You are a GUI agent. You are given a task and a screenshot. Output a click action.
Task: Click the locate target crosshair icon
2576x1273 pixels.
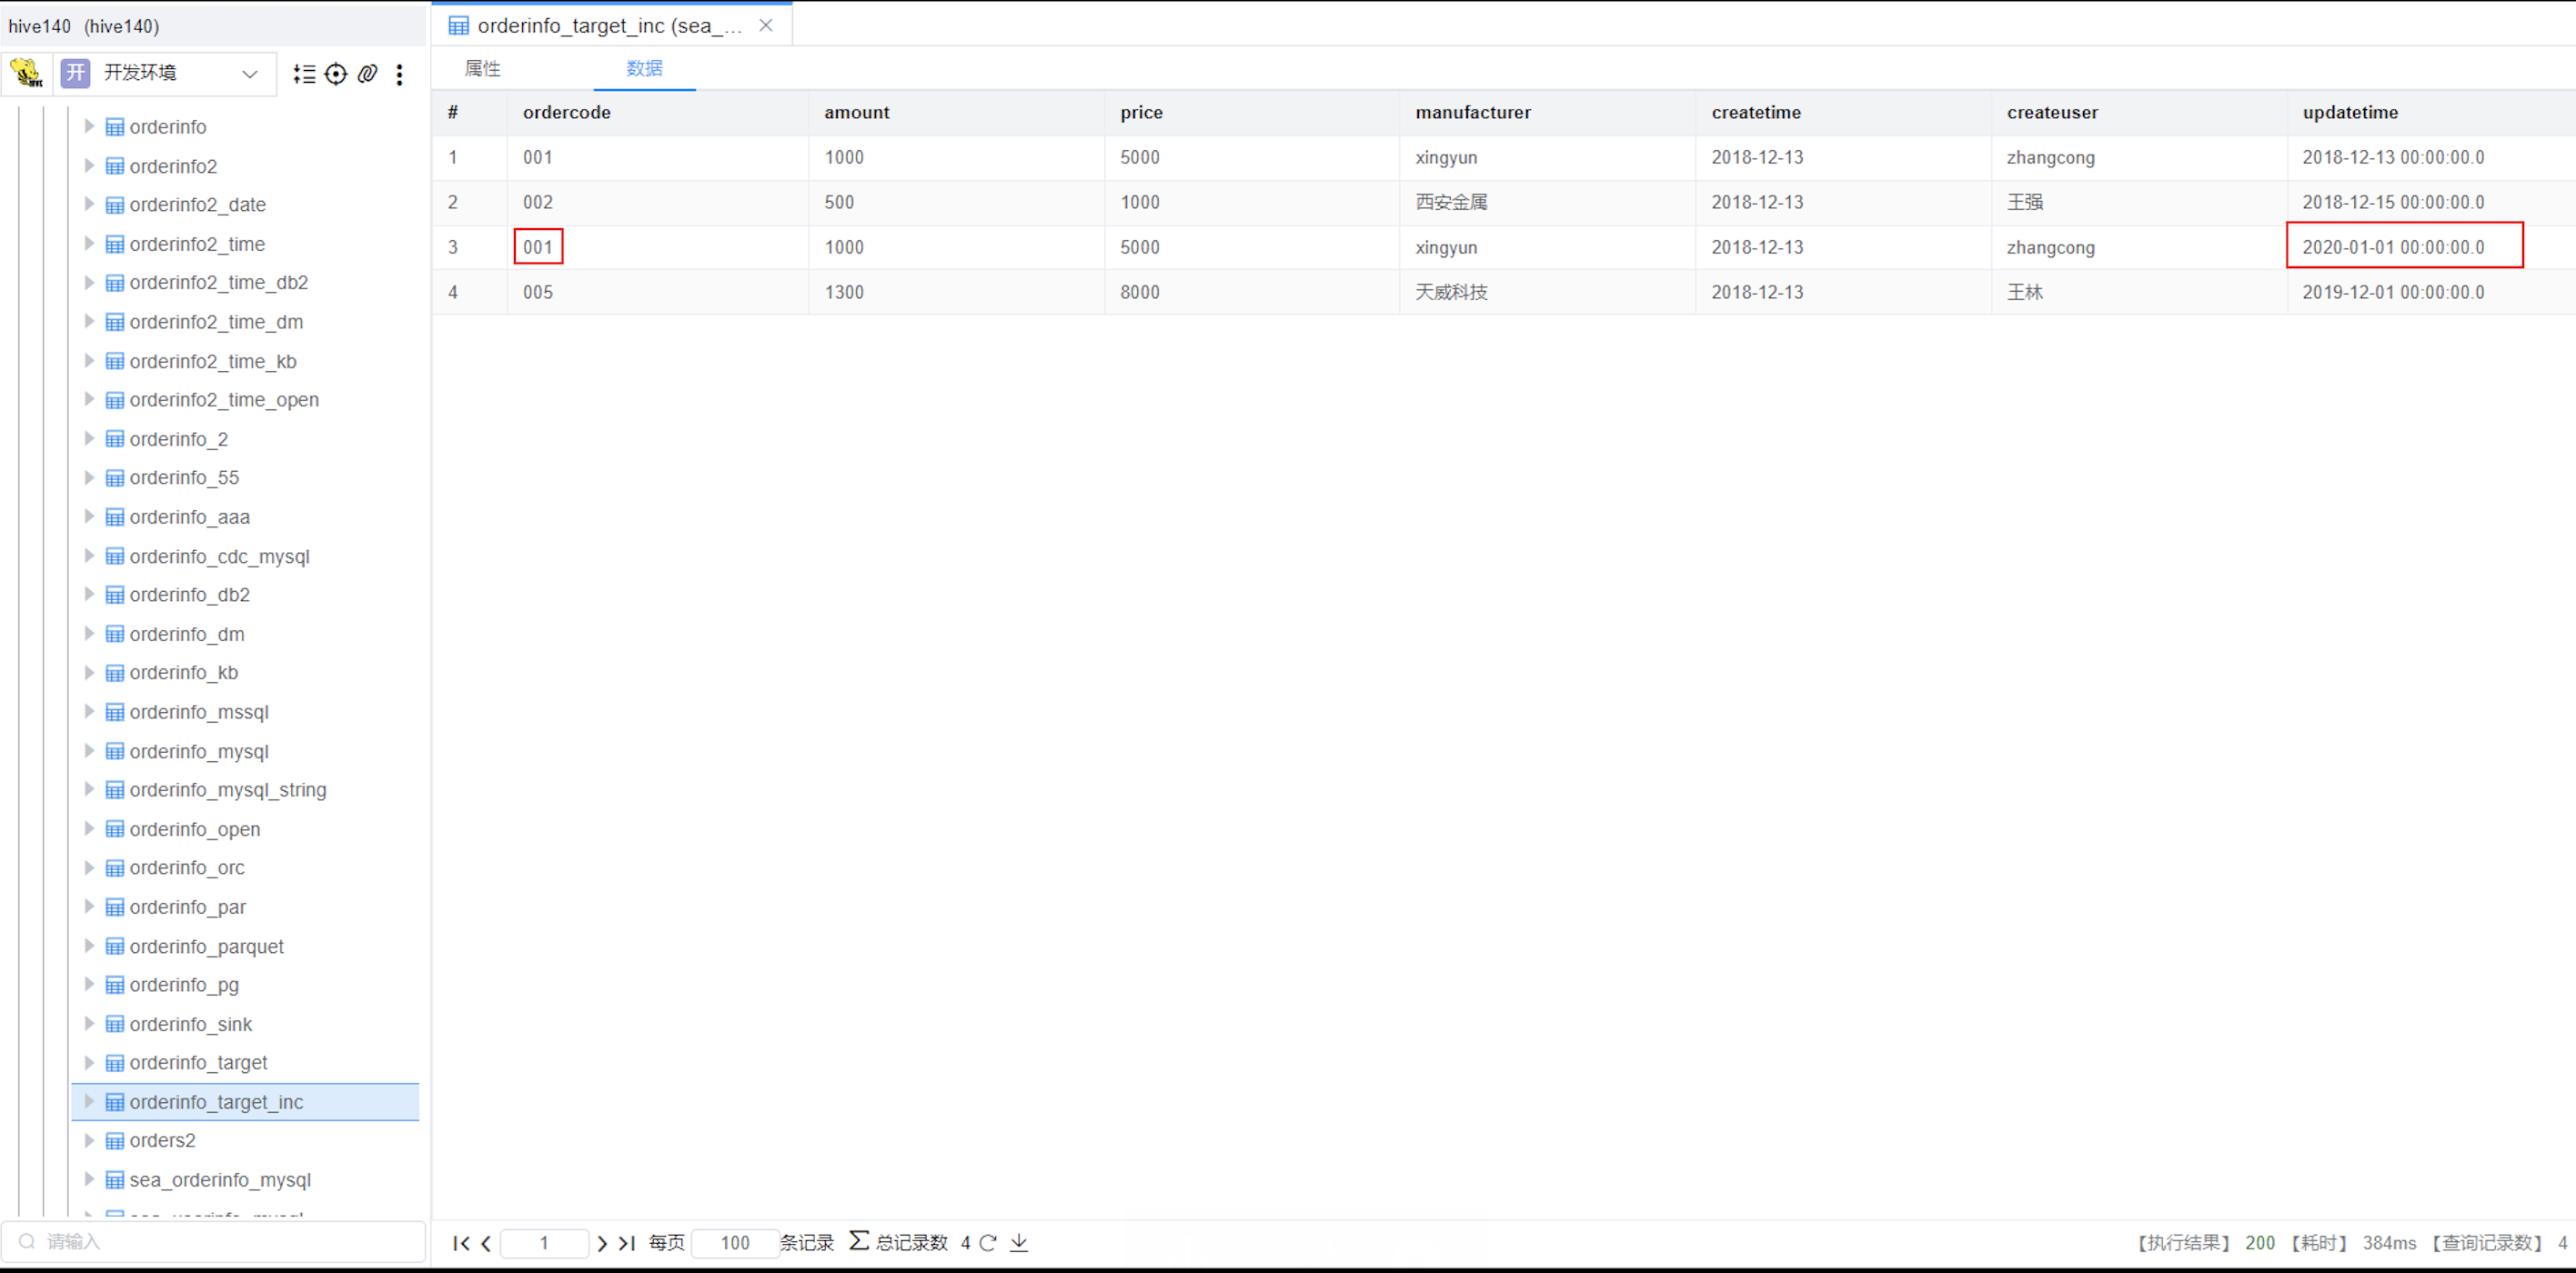(x=336, y=74)
